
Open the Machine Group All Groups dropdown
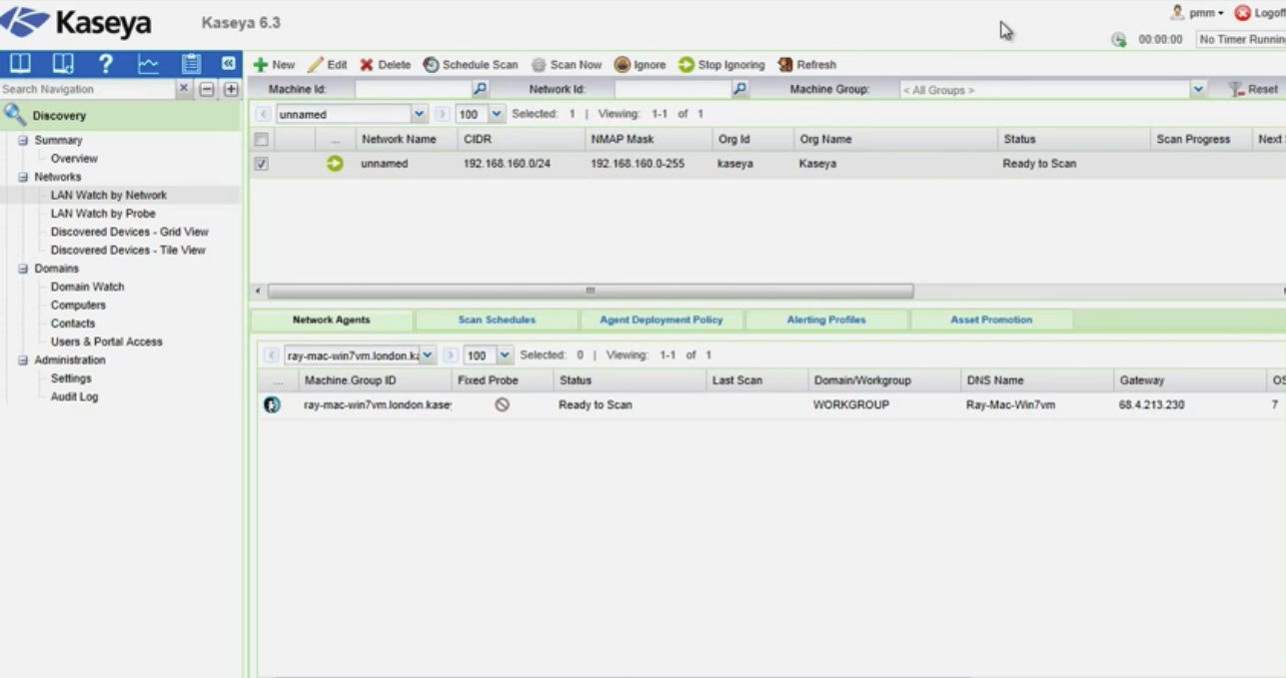coord(1198,90)
